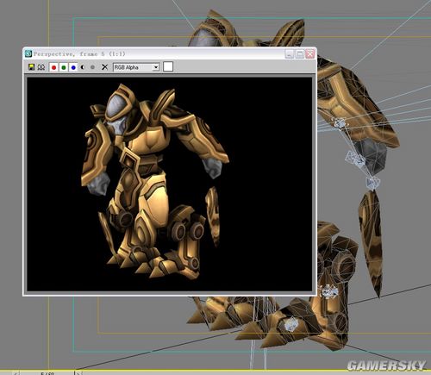Click the arrow on RGB Alpha combo box
The height and width of the screenshot is (375, 431).
(x=156, y=67)
